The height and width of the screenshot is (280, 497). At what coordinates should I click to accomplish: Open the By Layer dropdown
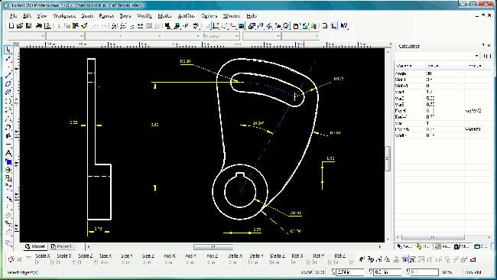click(237, 36)
